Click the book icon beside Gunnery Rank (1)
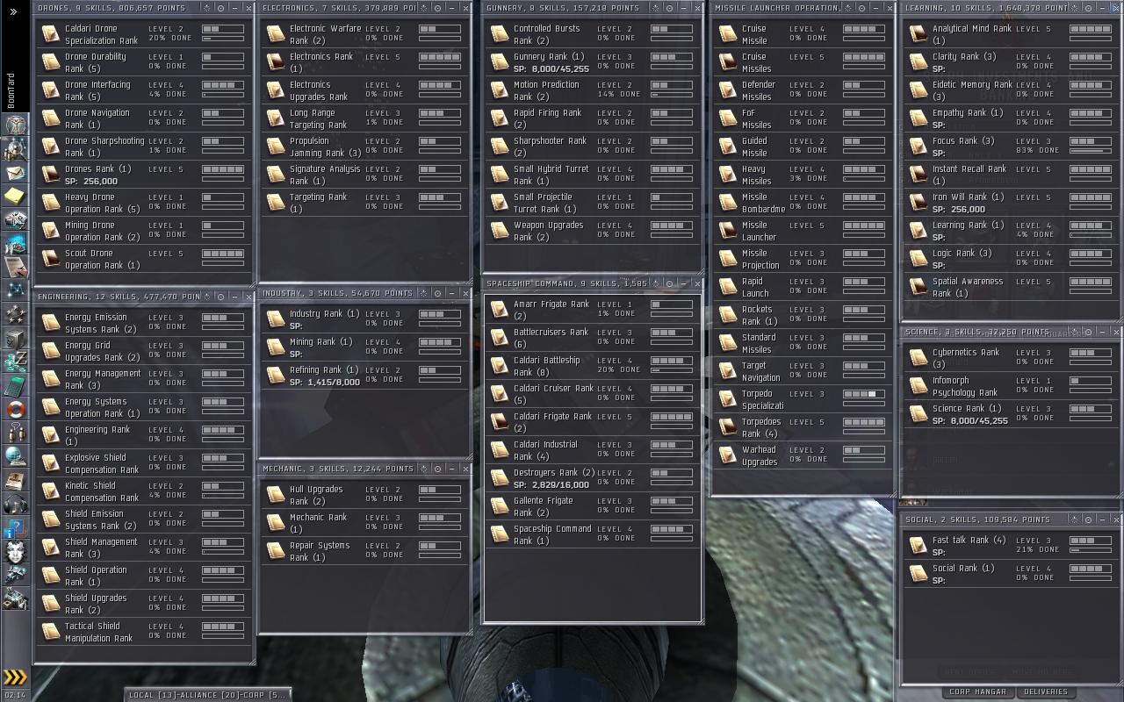The height and width of the screenshot is (702, 1124). tap(500, 63)
